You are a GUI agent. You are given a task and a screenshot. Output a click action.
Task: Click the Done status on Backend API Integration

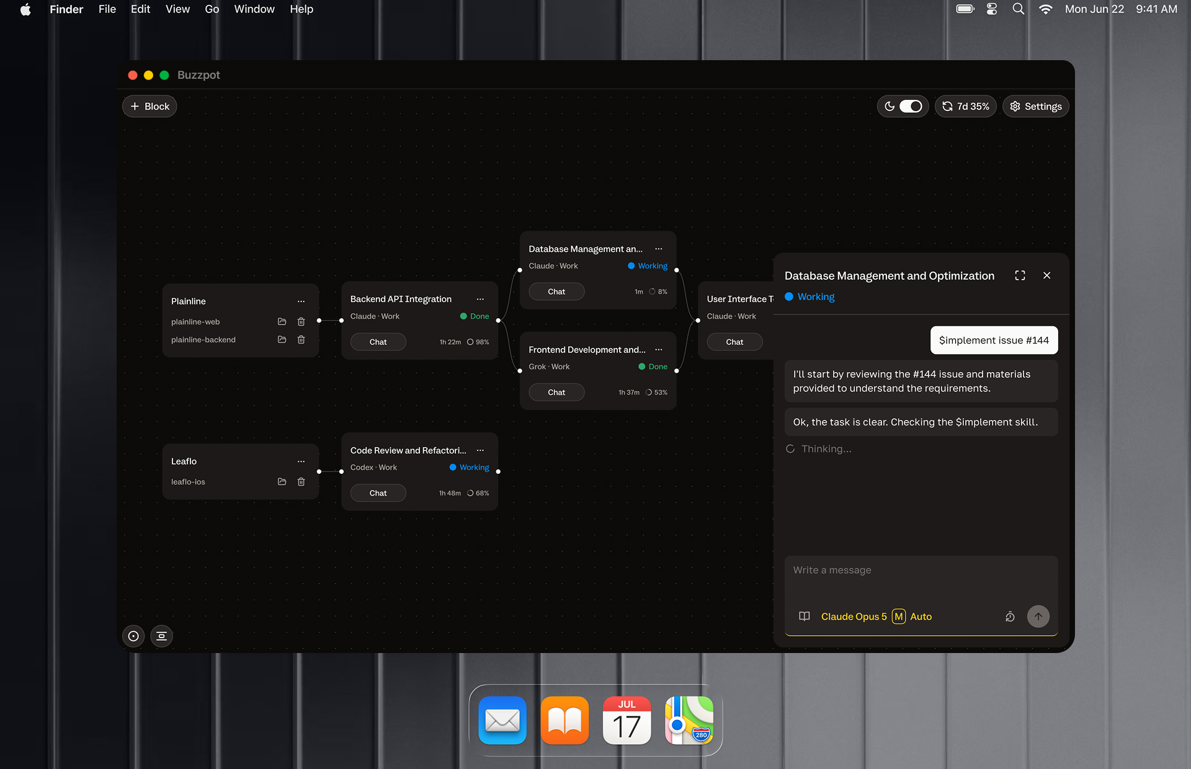coord(475,316)
